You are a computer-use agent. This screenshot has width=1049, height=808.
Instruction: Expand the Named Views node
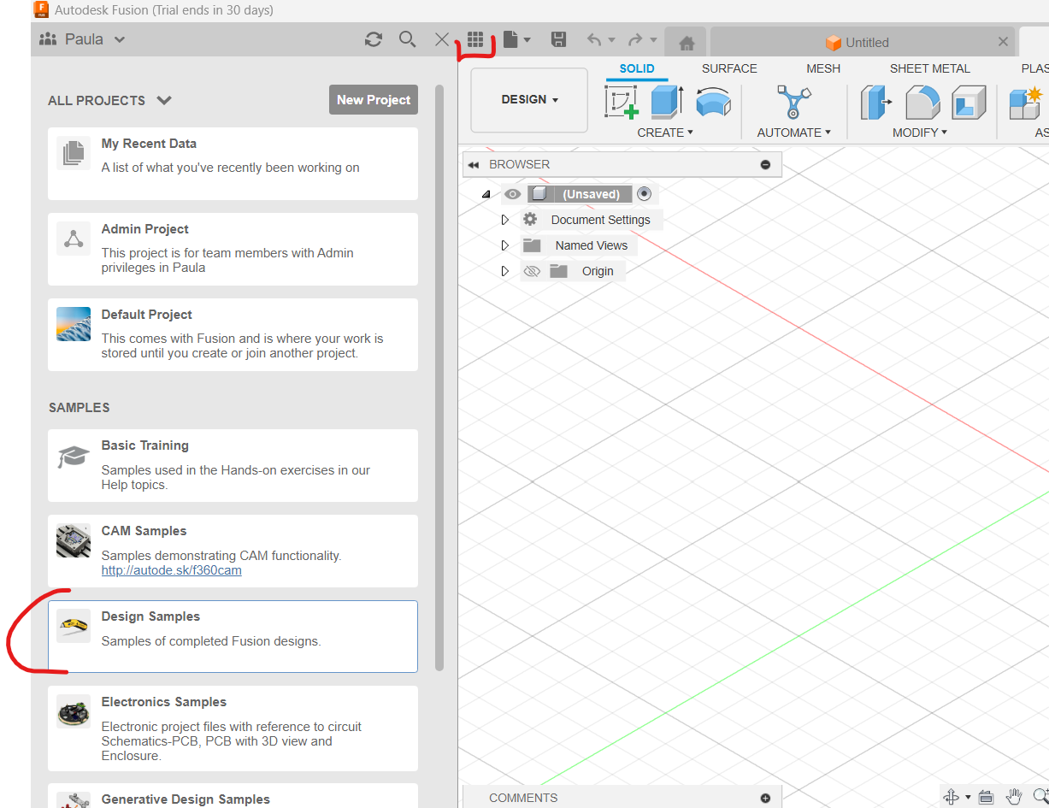point(504,245)
